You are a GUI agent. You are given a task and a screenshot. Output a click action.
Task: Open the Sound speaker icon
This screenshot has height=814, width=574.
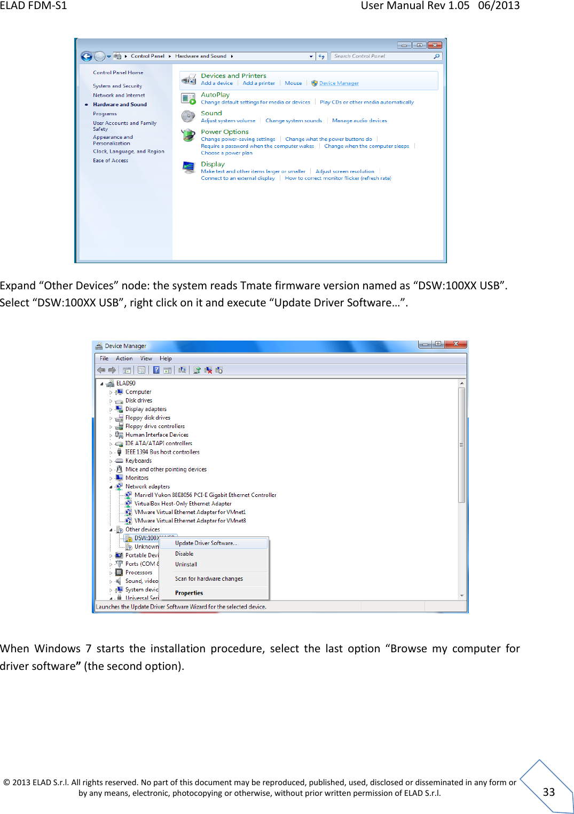(188, 116)
